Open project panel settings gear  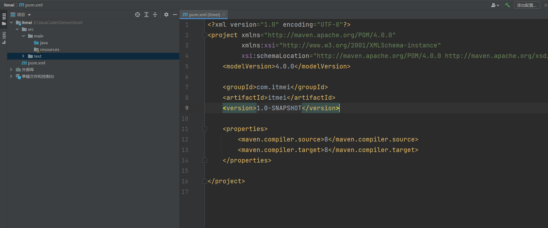click(x=166, y=15)
